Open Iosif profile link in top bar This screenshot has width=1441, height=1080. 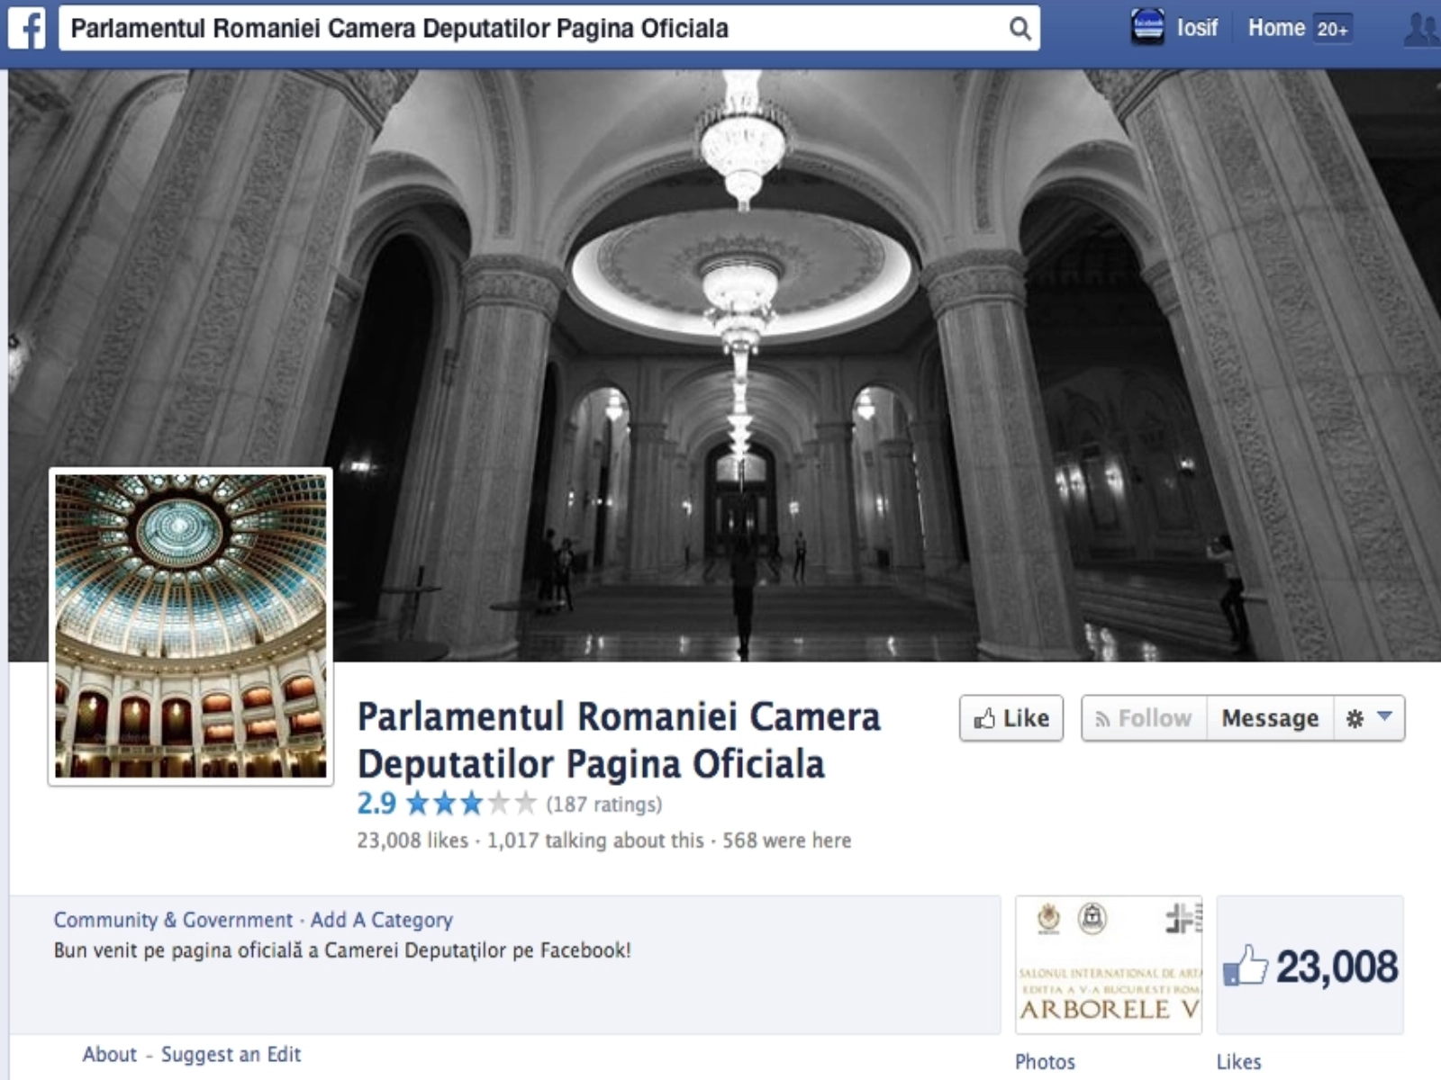(1197, 29)
